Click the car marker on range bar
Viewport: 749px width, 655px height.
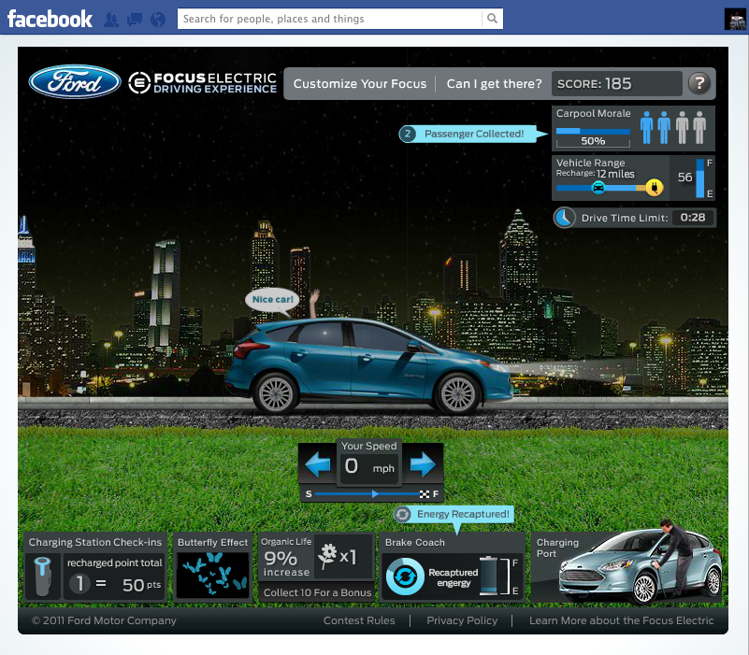click(598, 188)
